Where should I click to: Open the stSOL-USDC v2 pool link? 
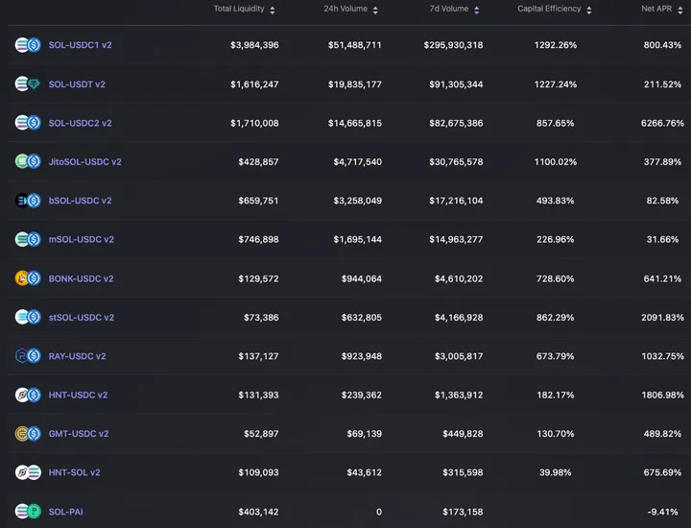tap(81, 317)
